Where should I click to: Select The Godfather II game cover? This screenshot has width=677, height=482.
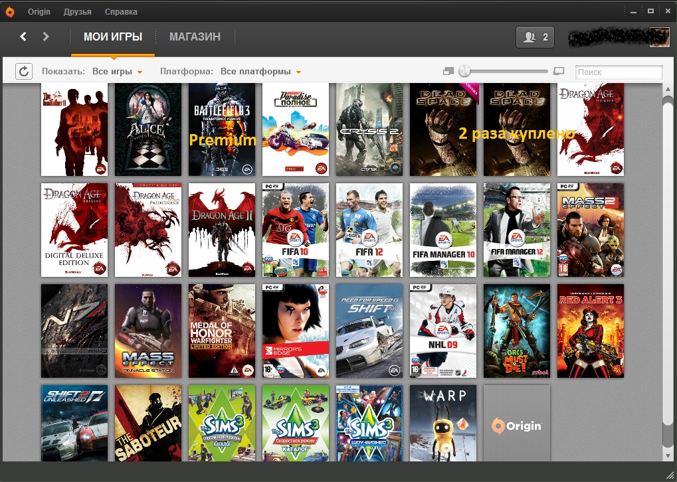tap(74, 129)
